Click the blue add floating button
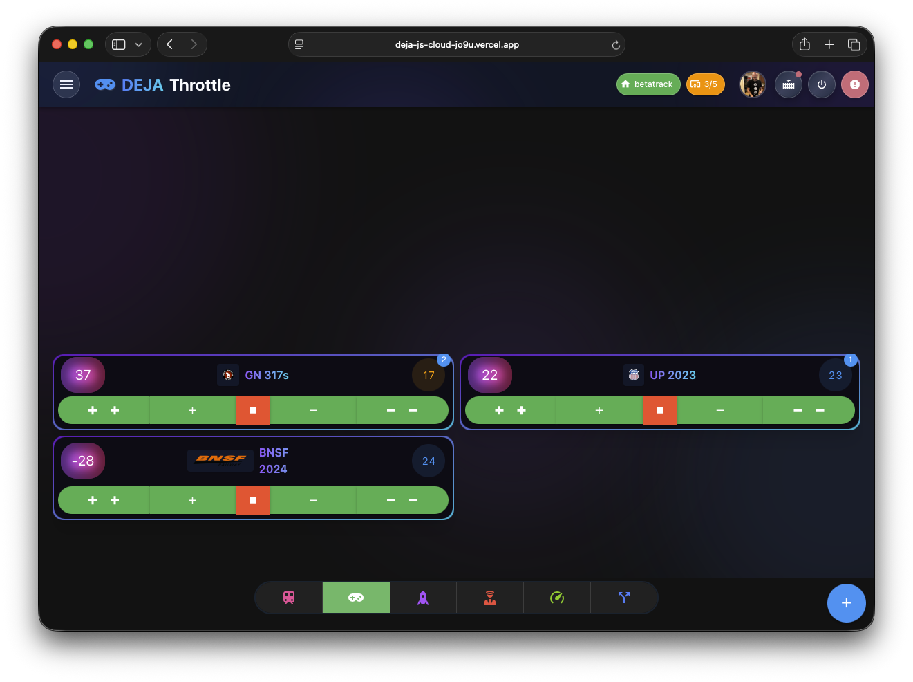913x682 pixels. tap(846, 603)
